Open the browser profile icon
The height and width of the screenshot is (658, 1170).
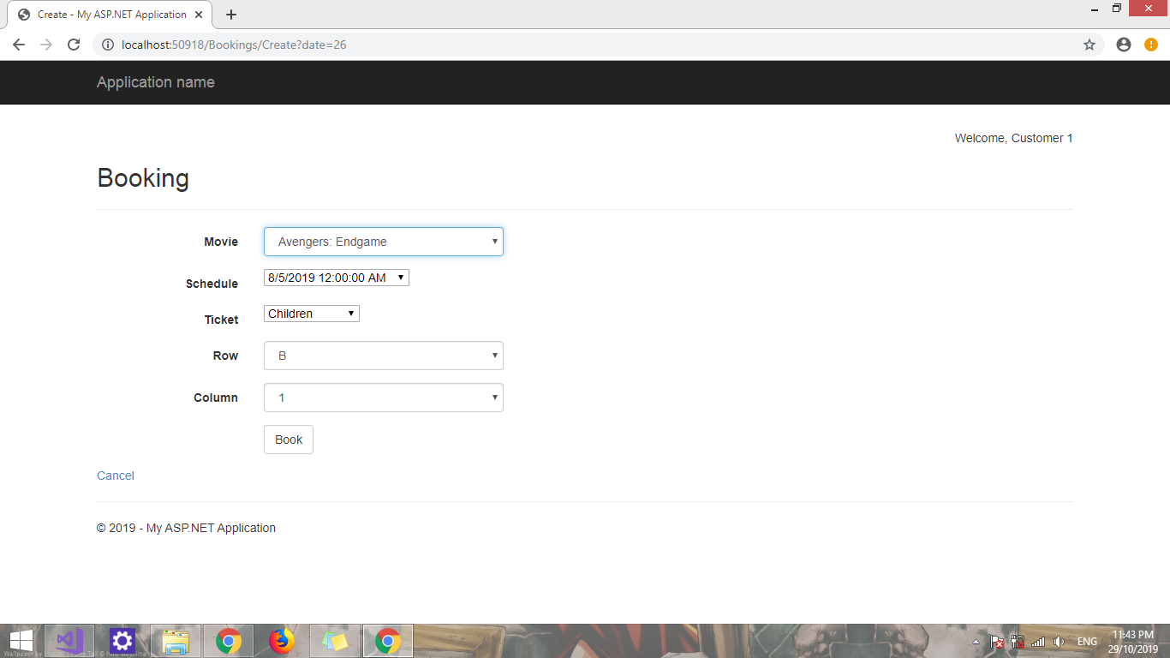[1124, 44]
